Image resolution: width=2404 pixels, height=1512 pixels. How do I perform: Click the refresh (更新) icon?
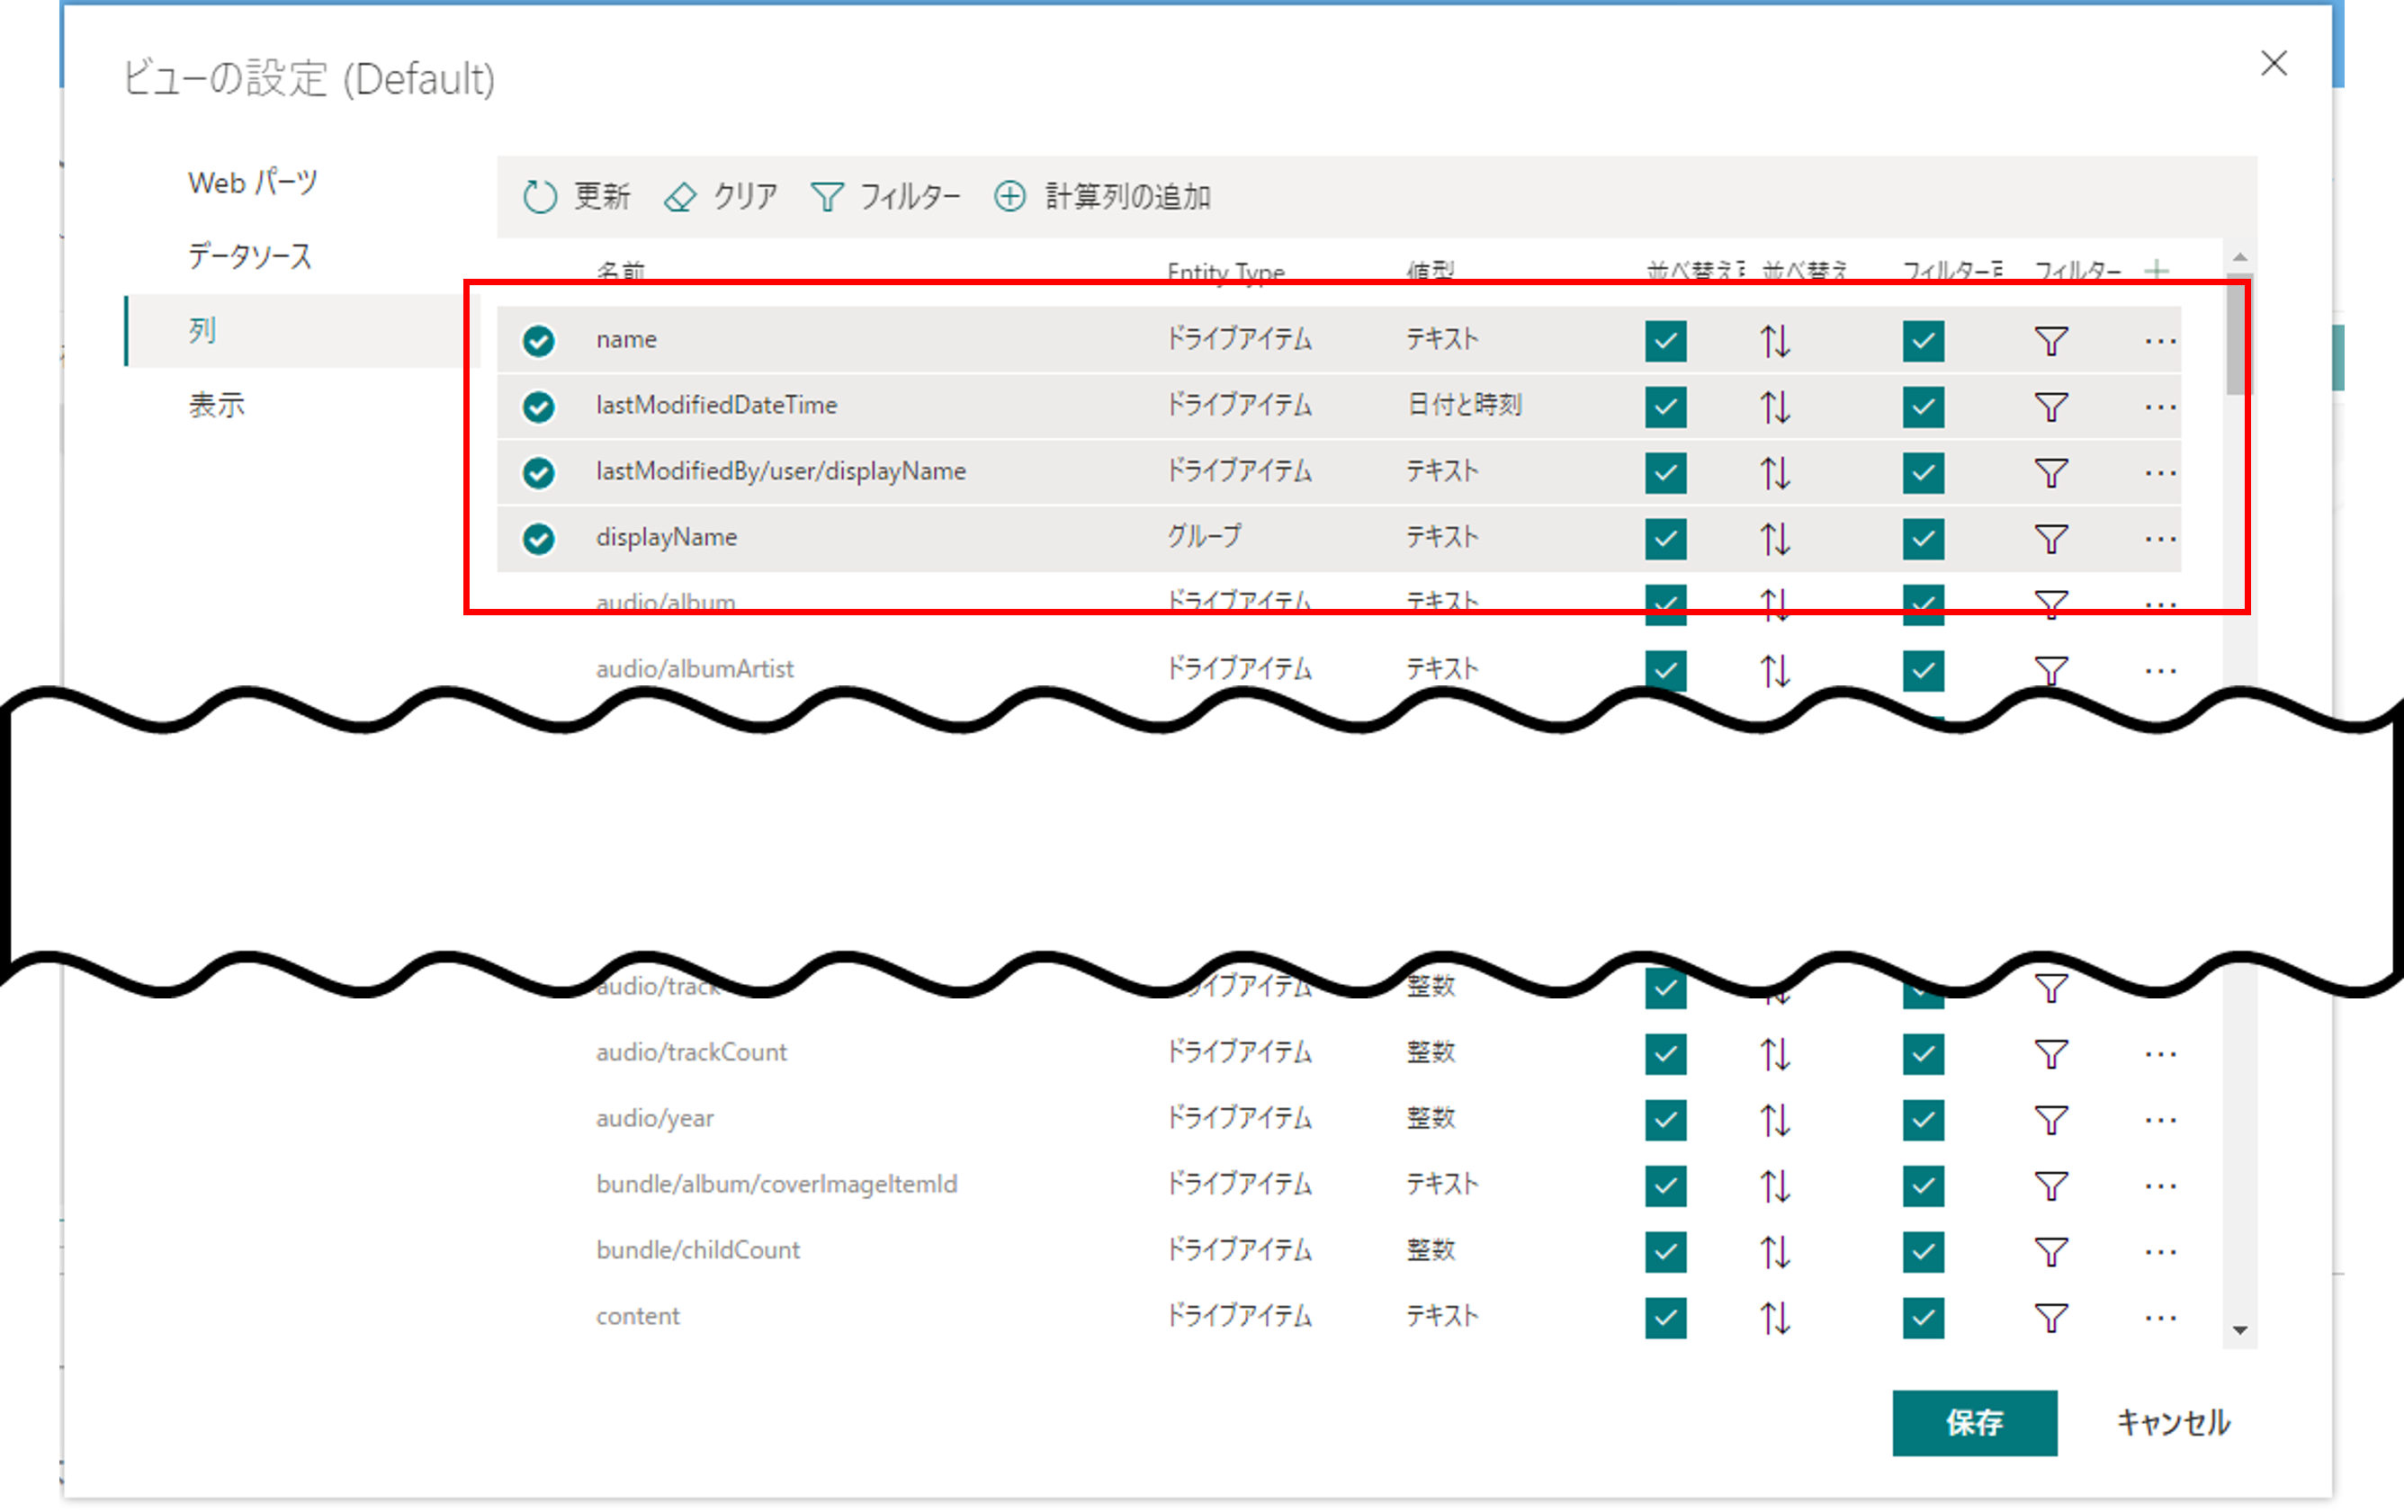pyautogui.click(x=539, y=197)
